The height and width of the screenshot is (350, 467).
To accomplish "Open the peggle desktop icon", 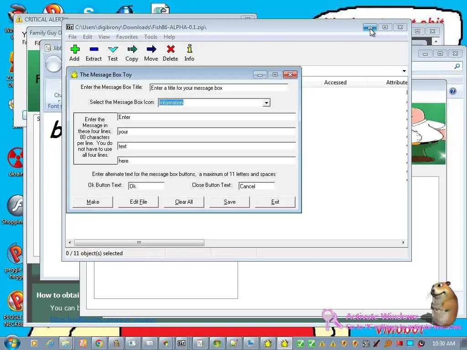I will coord(15,253).
